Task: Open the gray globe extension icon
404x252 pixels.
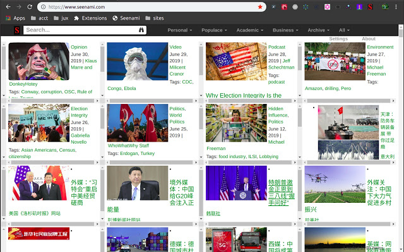Action: point(295,7)
